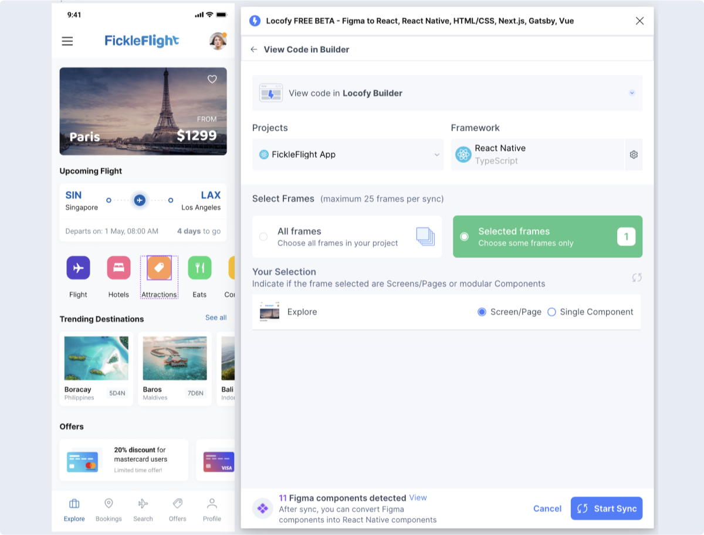
Task: Close the Locofy plugin window
Action: [x=640, y=21]
